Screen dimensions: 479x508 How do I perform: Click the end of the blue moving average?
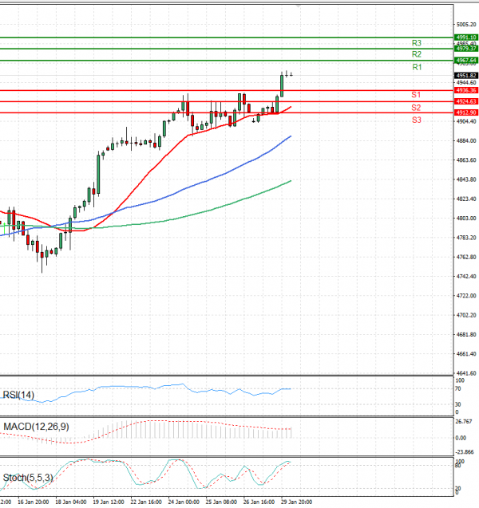tap(291, 136)
